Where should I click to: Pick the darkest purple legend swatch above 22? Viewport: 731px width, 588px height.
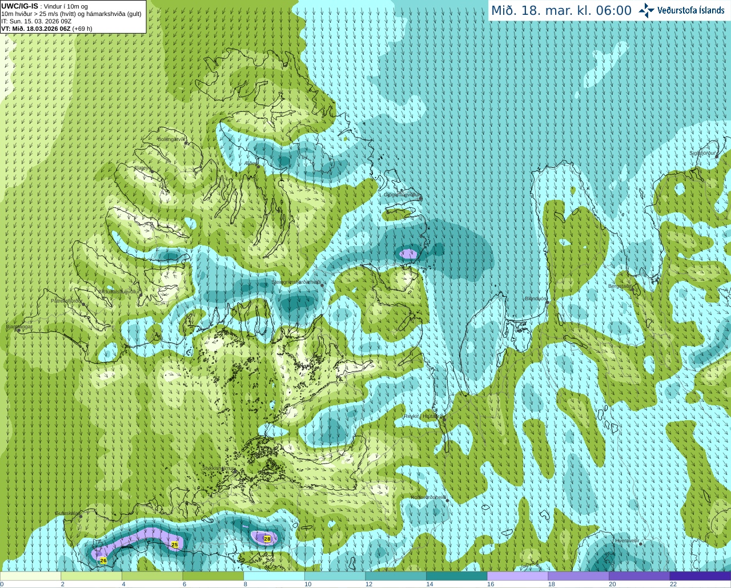[700, 576]
